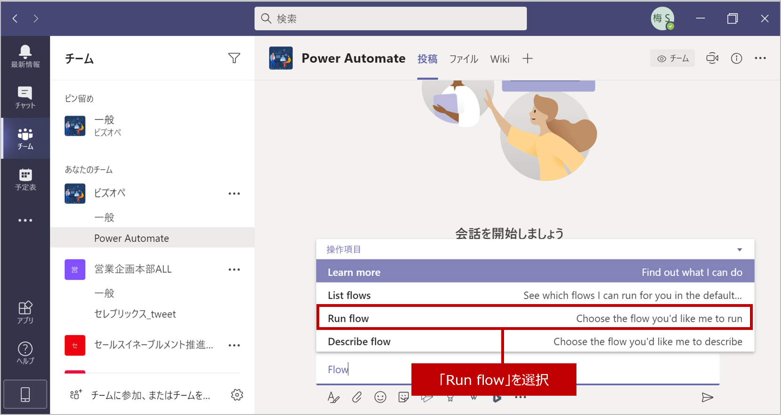Expand the 操作項目 dropdown arrow
This screenshot has width=781, height=415.
740,250
